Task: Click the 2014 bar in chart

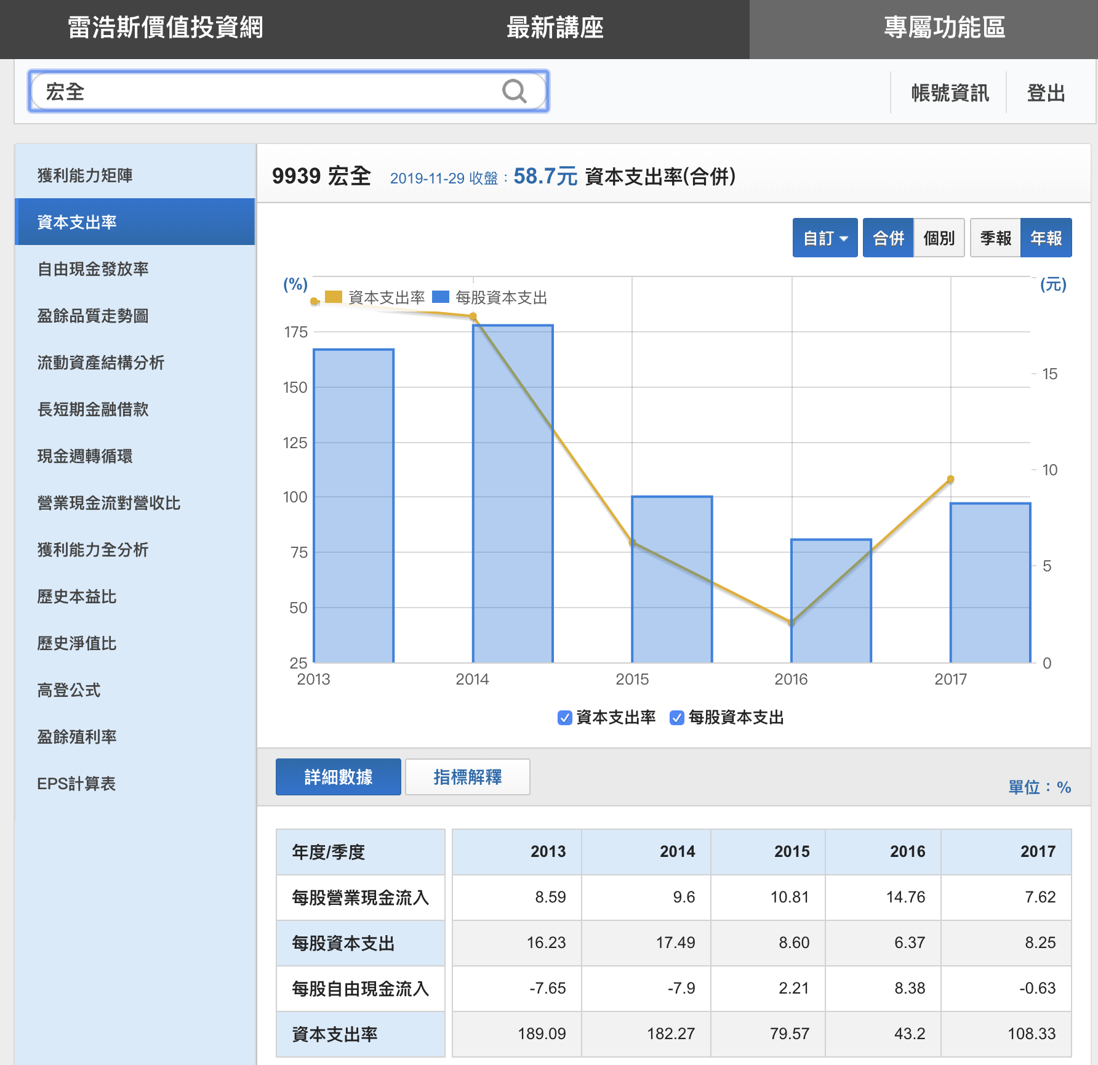Action: [513, 492]
